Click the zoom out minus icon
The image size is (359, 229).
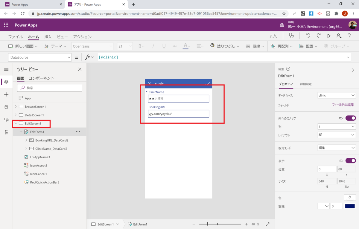pyautogui.click(x=194, y=224)
